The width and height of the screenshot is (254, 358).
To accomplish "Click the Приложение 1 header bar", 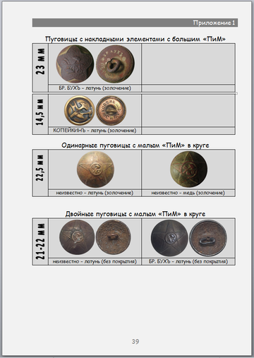I will click(x=135, y=23).
